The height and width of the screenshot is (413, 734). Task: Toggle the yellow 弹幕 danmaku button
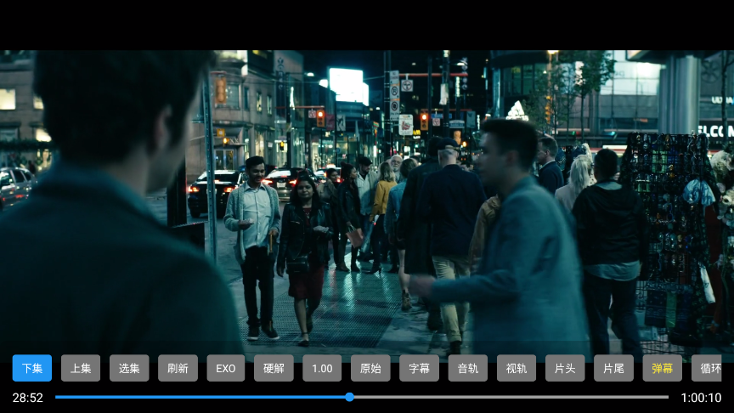(662, 368)
